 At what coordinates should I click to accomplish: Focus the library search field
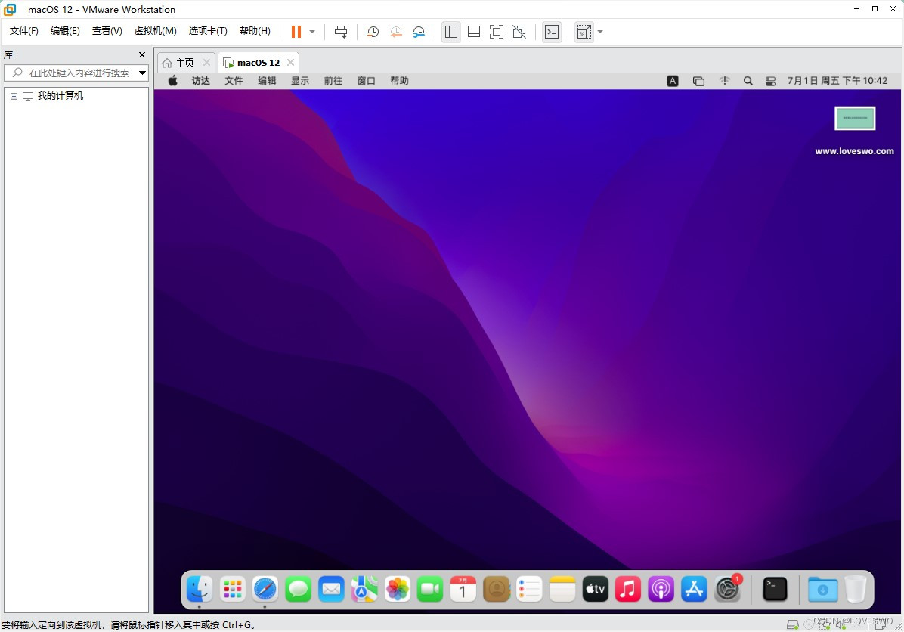76,73
